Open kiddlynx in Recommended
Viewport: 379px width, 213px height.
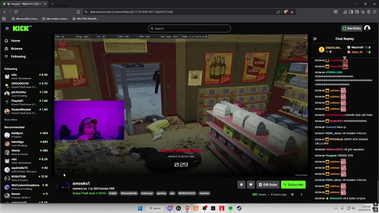[26, 135]
